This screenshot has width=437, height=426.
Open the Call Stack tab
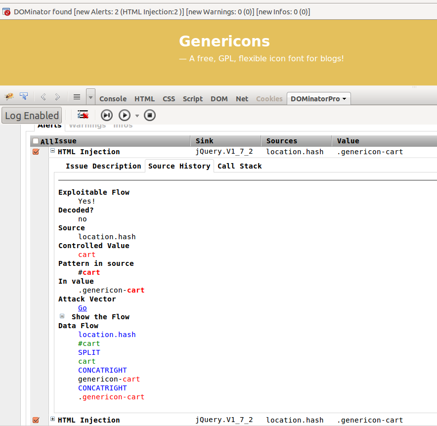click(x=239, y=166)
